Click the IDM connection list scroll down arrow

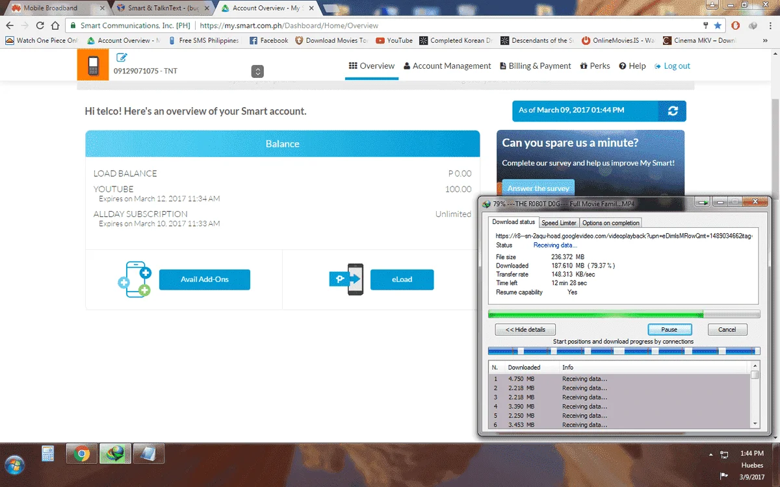tap(755, 423)
